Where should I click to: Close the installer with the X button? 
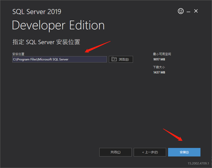(x=196, y=11)
